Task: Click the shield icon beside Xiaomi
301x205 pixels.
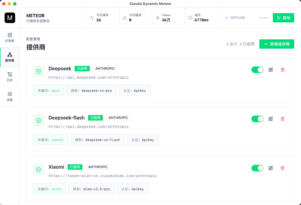Action: pyautogui.click(x=39, y=170)
